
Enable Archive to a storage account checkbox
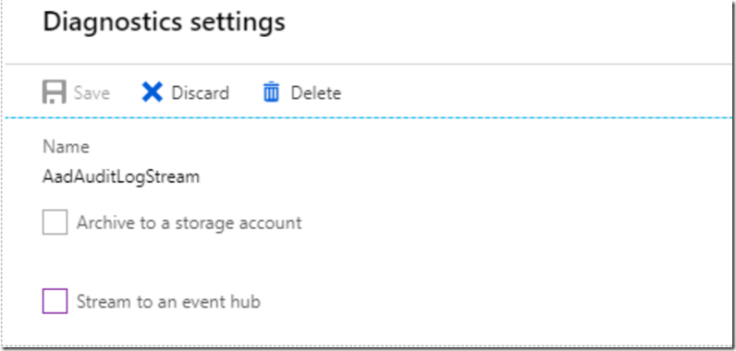coord(55,222)
